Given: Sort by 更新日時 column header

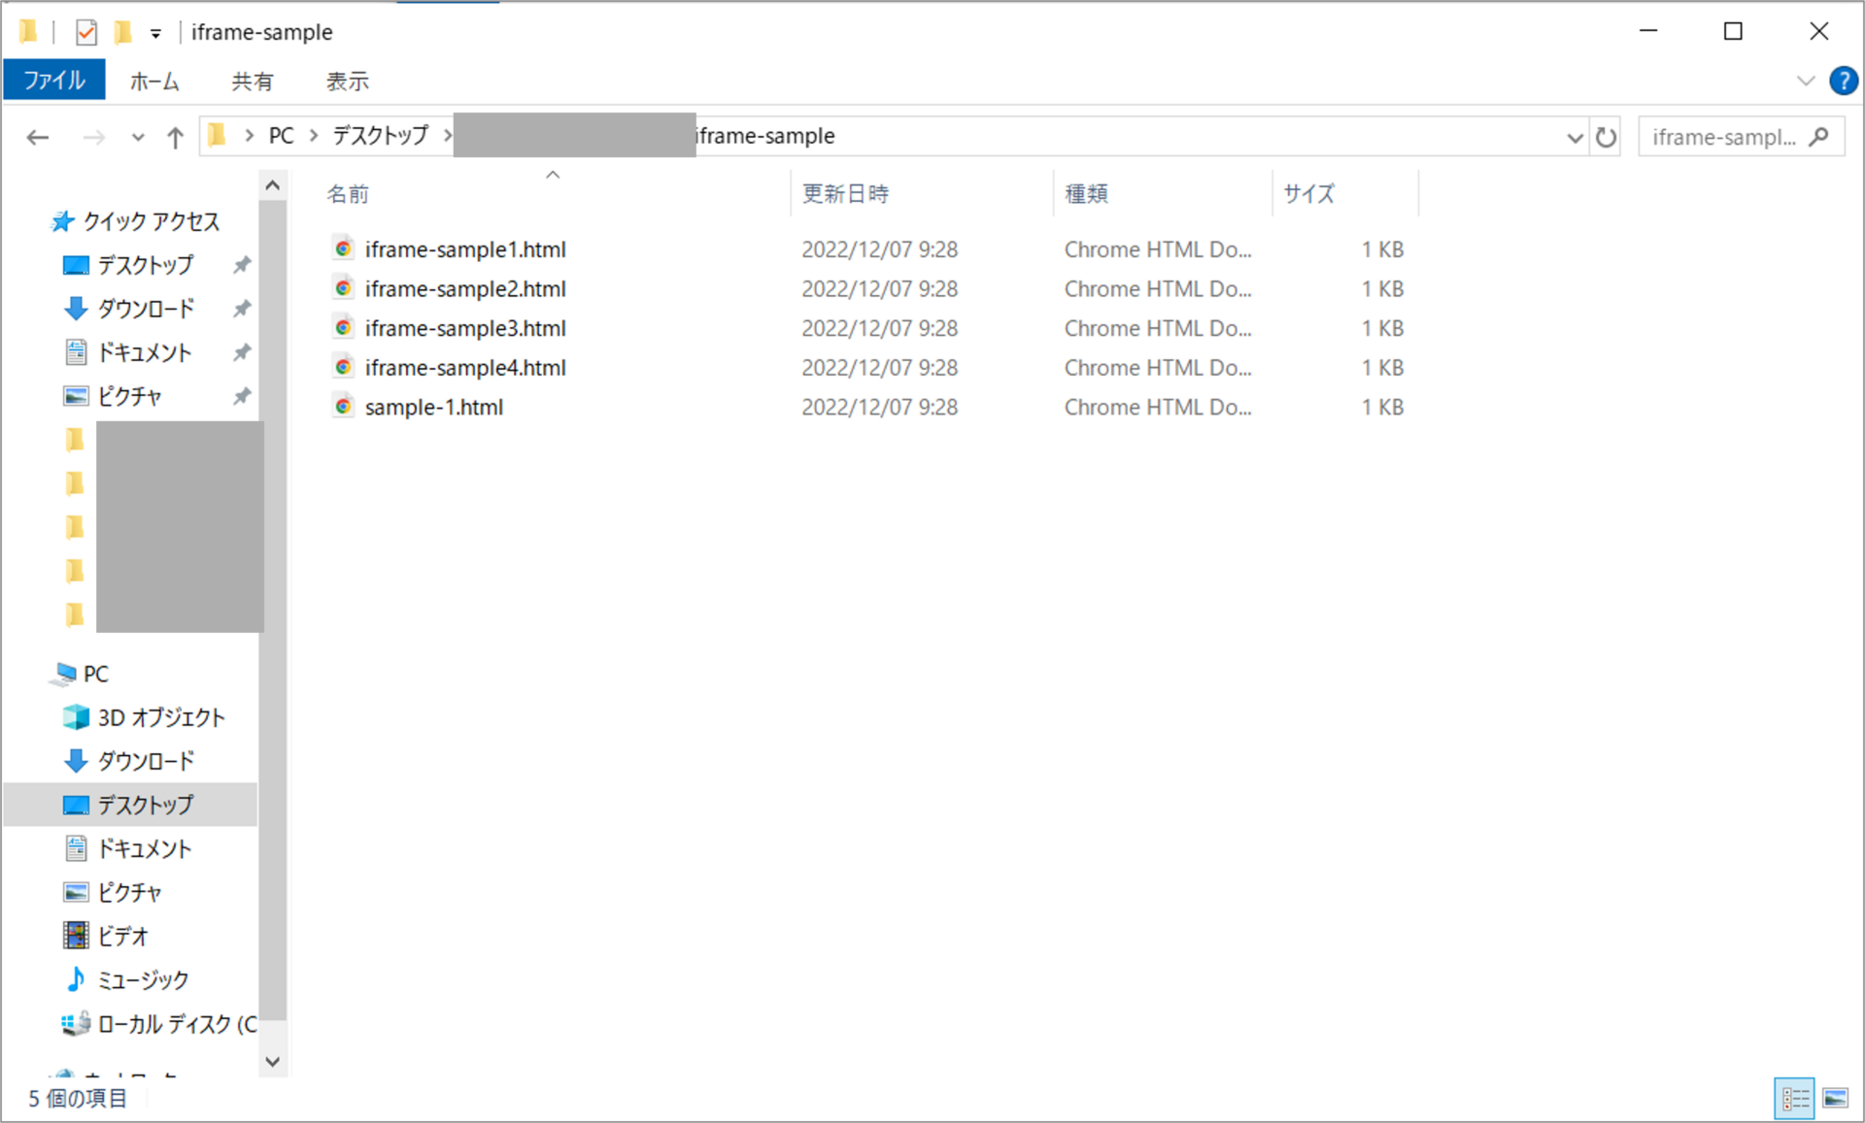Looking at the screenshot, I should [x=845, y=193].
